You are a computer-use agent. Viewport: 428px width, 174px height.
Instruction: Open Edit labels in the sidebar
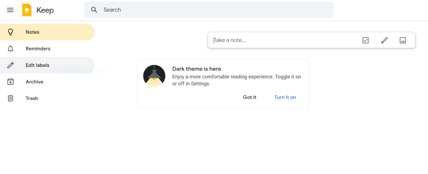47,65
